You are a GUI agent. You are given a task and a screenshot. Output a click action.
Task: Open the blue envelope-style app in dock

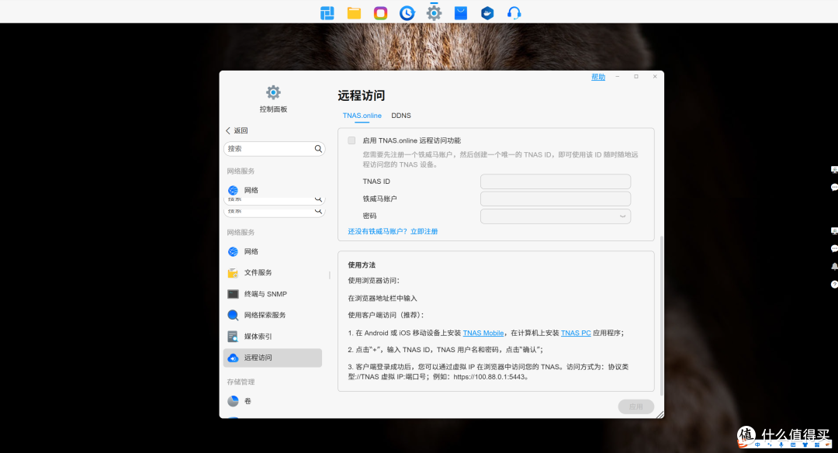point(461,13)
